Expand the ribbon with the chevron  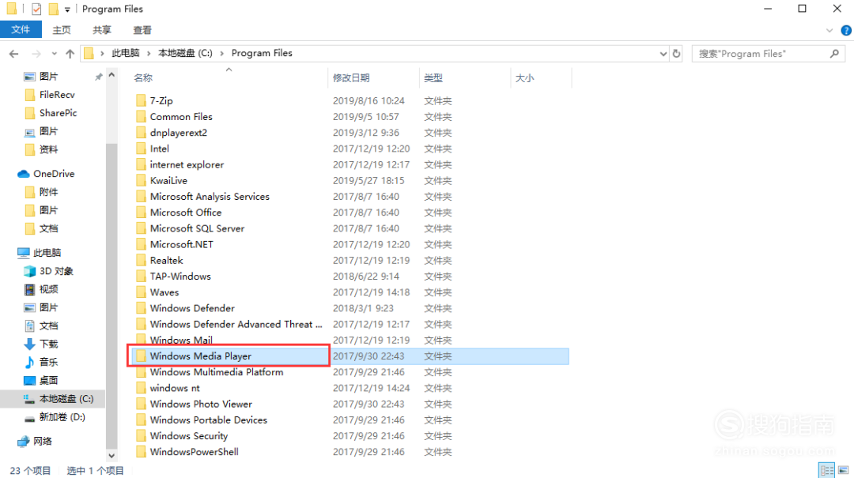pyautogui.click(x=829, y=31)
